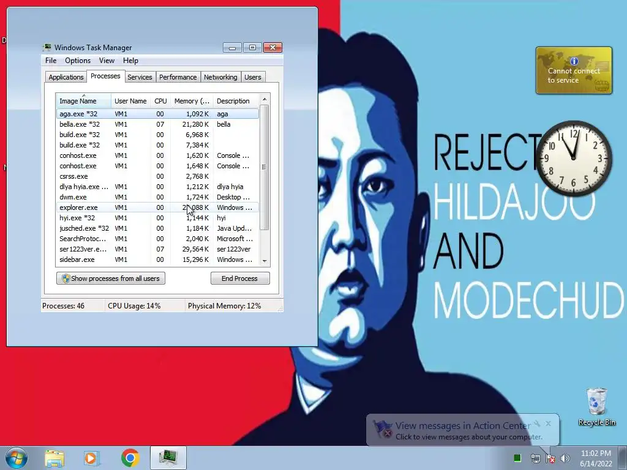Select the hyi.exe *32 process

tap(157, 217)
